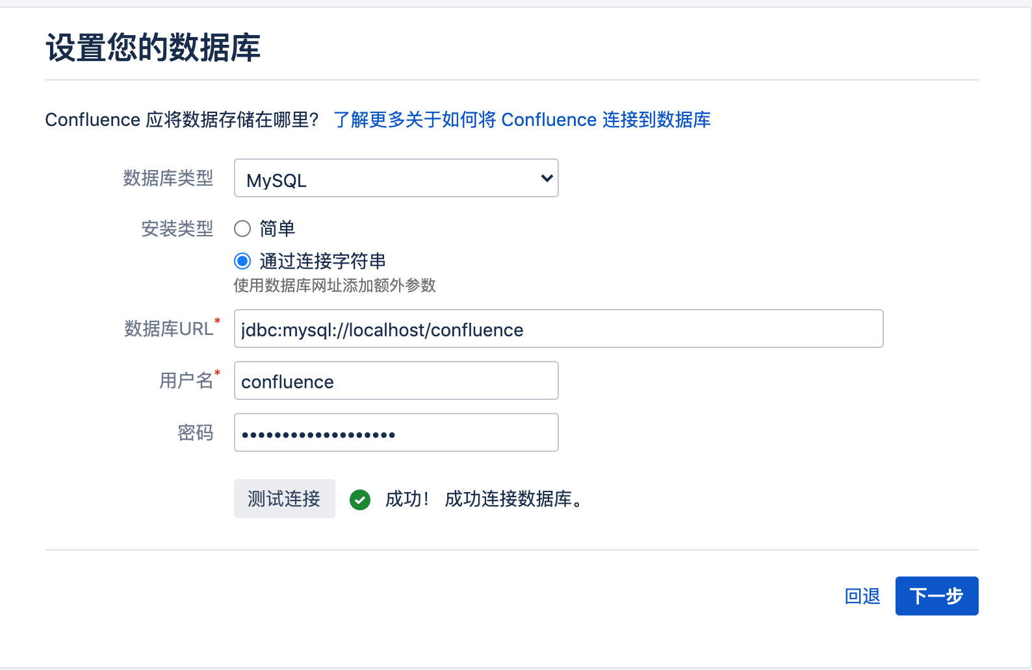Click the 数据库URL input field
The width and height of the screenshot is (1032, 670).
click(558, 329)
